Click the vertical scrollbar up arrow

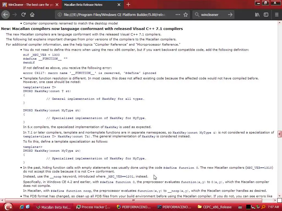[x=280, y=23]
